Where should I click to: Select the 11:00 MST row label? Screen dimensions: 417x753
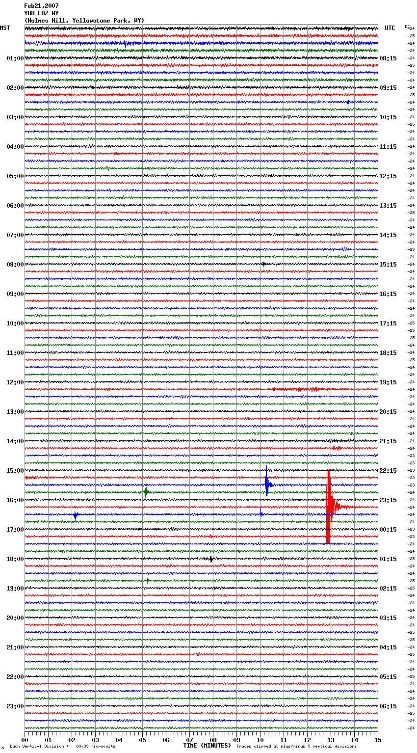coord(15,353)
